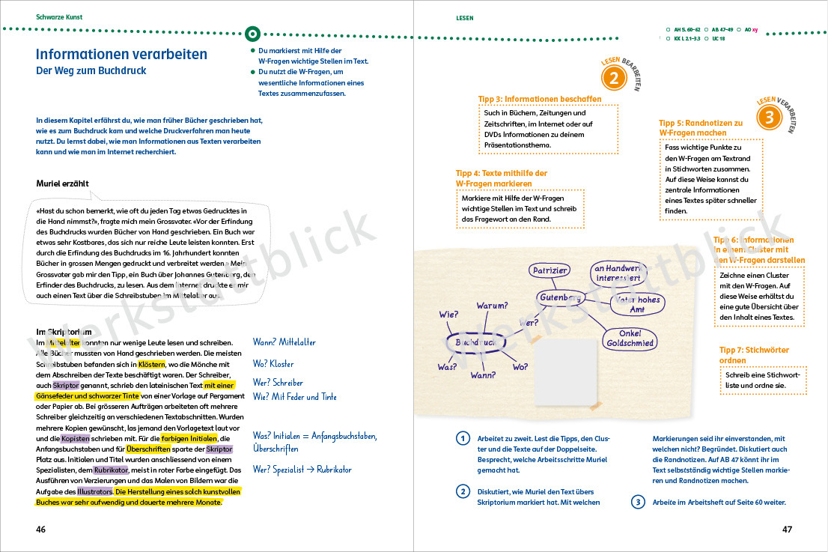Click the Tipp 3: Informationen beschaffen heading
The width and height of the screenshot is (828, 552).
(x=529, y=99)
